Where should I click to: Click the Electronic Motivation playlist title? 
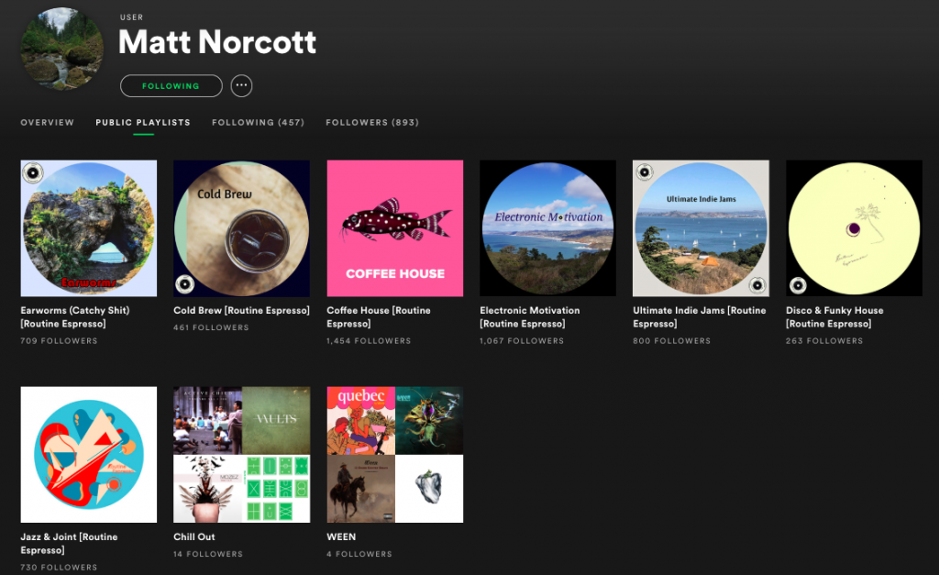530,317
